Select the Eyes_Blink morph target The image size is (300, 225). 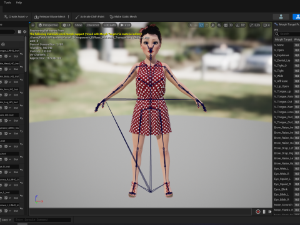[281, 189]
